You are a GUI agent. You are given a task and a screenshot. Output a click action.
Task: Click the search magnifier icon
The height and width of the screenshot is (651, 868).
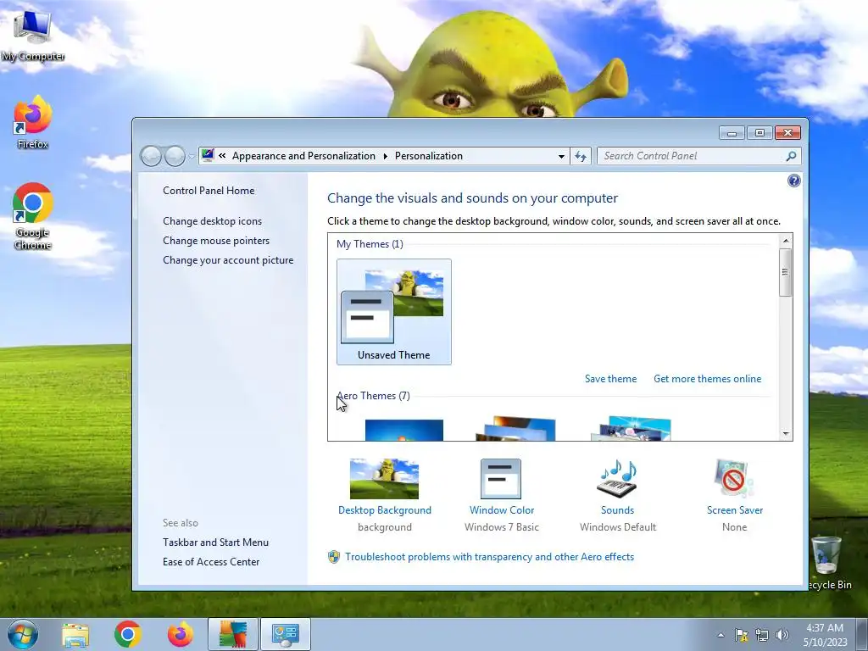click(791, 156)
